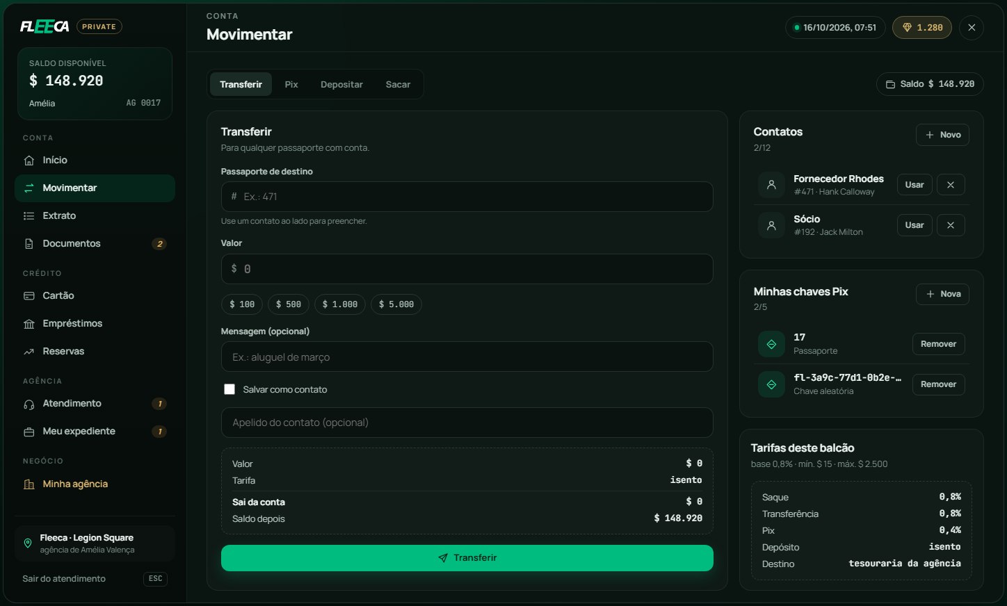The height and width of the screenshot is (606, 1007).
Task: Click the Pix key 17 Passaporte icon
Action: (x=771, y=344)
